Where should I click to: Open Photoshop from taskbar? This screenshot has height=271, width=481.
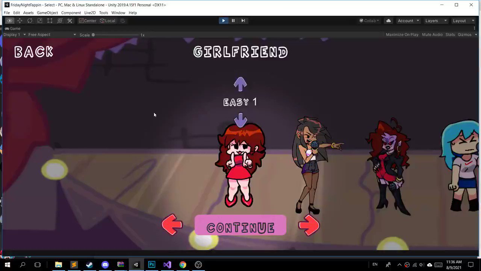151,265
